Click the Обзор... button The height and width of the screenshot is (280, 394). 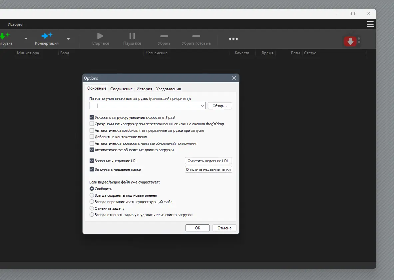220,106
